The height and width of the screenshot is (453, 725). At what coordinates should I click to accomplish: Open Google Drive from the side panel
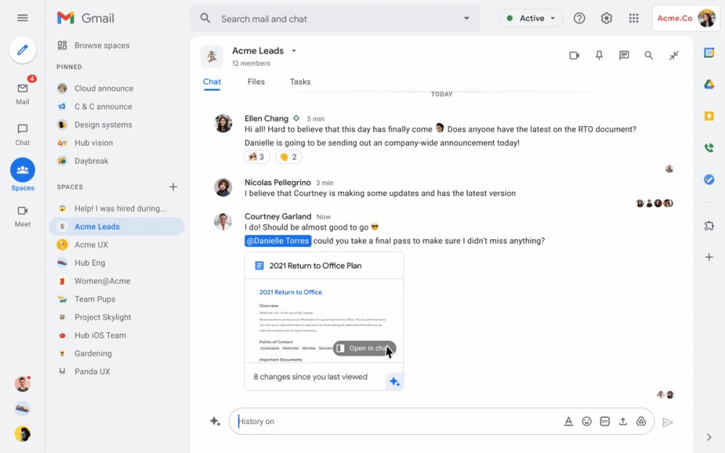(709, 84)
